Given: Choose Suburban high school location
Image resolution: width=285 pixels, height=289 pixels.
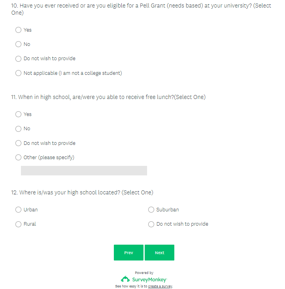Looking at the screenshot, I should (x=151, y=210).
